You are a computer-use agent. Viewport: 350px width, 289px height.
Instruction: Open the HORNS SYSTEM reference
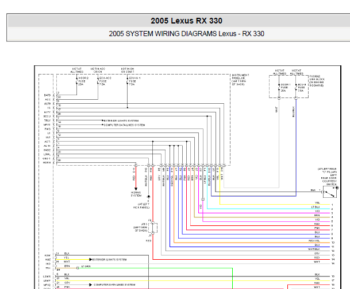(136, 194)
